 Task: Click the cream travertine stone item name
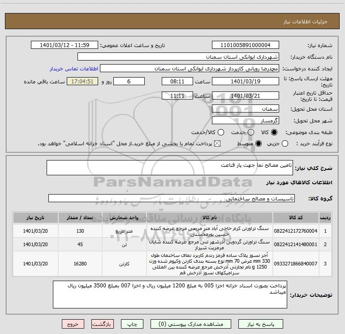(210, 231)
